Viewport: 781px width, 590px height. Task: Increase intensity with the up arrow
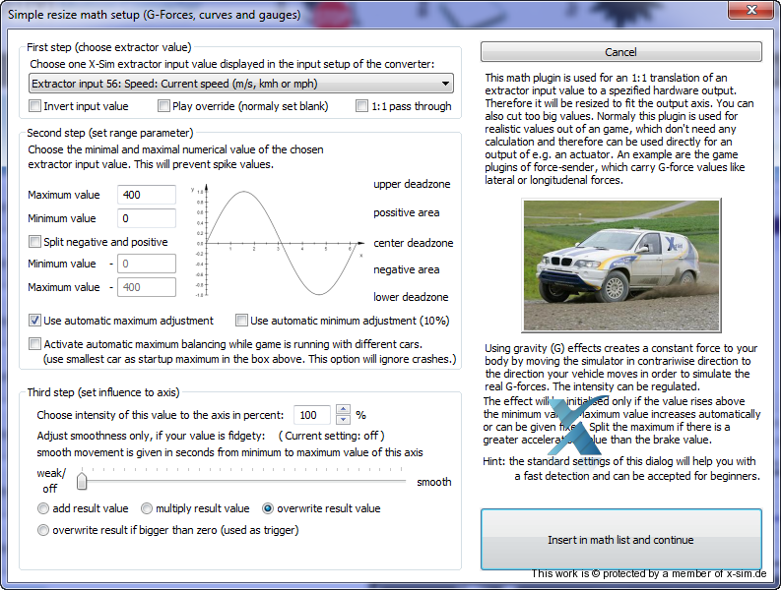pyautogui.click(x=343, y=411)
